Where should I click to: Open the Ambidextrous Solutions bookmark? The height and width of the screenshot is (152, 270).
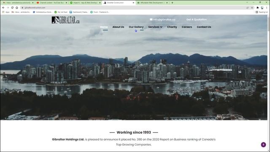42,12
